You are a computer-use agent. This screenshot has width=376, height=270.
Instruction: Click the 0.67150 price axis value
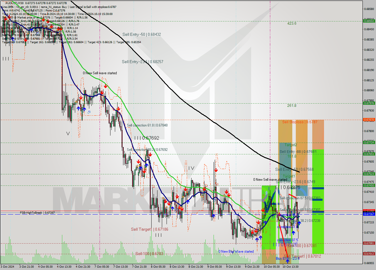pos(369,232)
